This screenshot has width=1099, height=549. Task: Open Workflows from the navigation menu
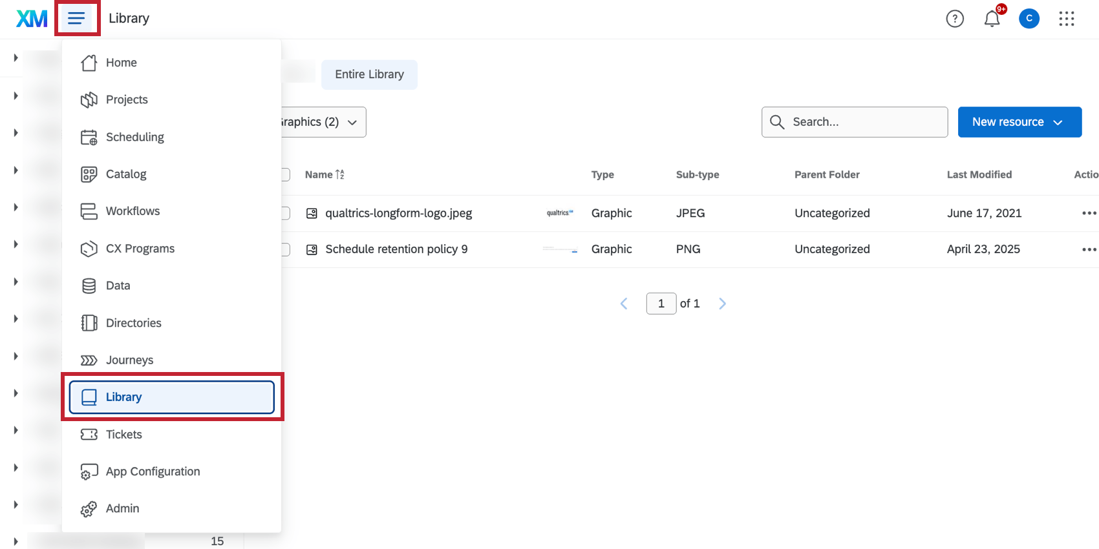pos(133,211)
